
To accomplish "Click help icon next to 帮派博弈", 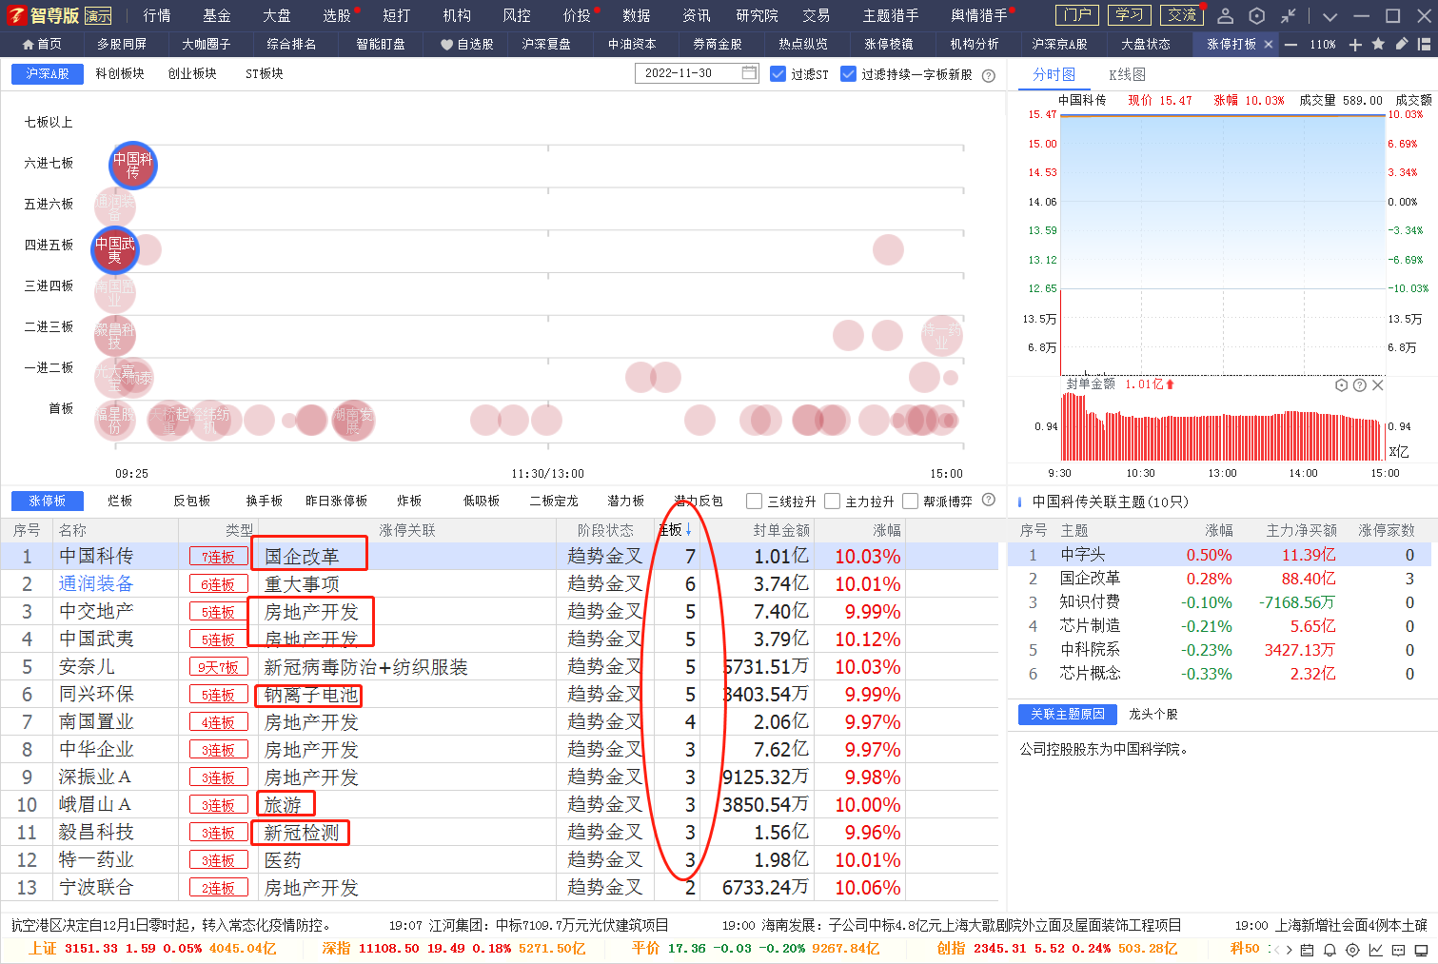I will coord(989,500).
